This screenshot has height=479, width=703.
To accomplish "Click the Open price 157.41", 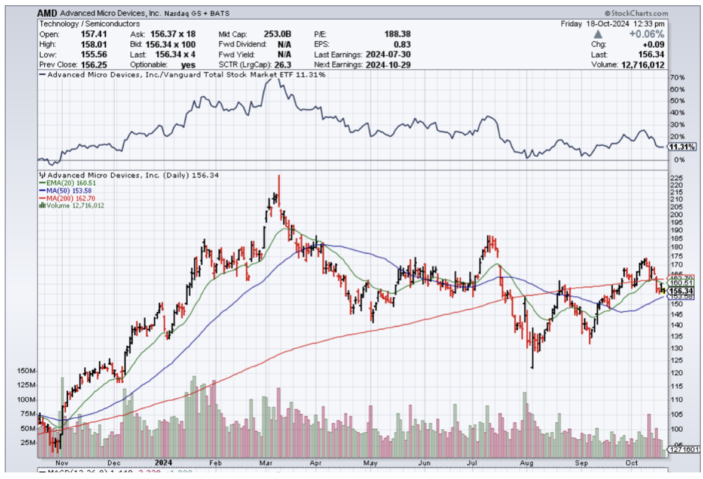I will click(94, 34).
